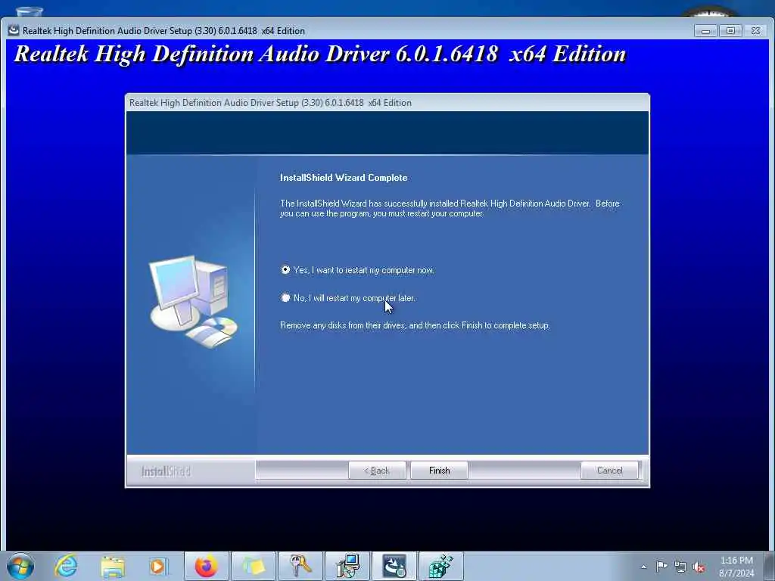Maximize the outer Realtek setup window
This screenshot has width=775, height=581.
[730, 30]
